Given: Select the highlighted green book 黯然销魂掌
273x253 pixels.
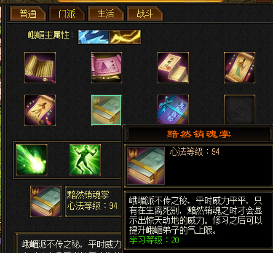Looking at the screenshot, I should click(107, 110).
